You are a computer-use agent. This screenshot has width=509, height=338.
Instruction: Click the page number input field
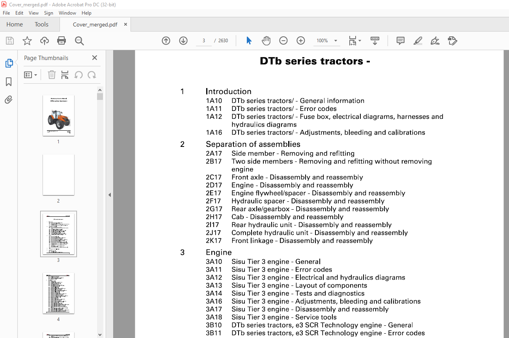[x=204, y=41]
